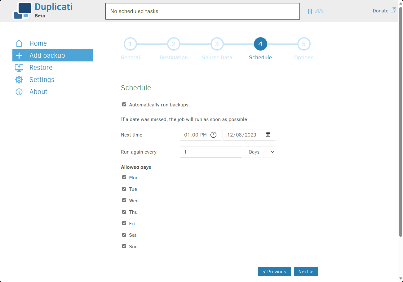Screen dimensions: 403x282
Task: Open the throttle speed gauge icon
Action: click(x=319, y=11)
